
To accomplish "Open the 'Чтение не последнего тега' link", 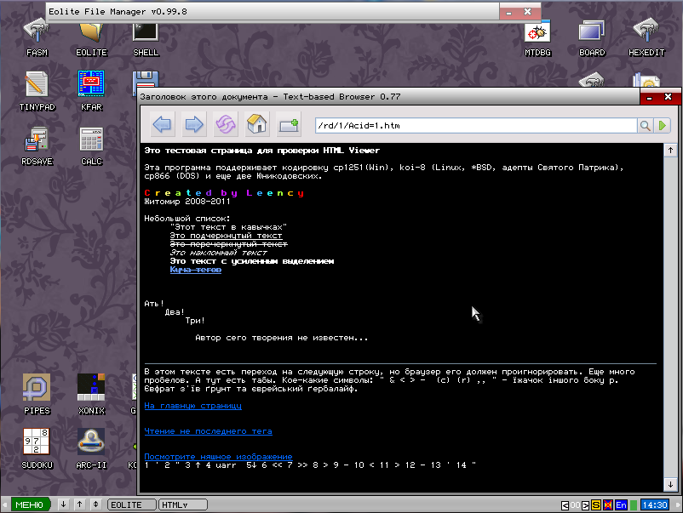I will [x=208, y=431].
